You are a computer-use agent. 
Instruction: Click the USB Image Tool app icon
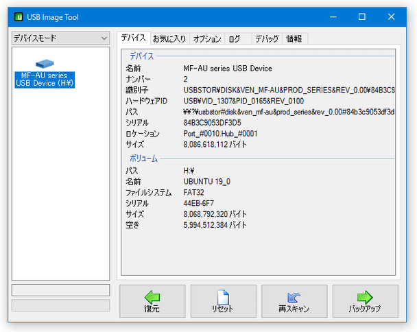tap(19, 17)
